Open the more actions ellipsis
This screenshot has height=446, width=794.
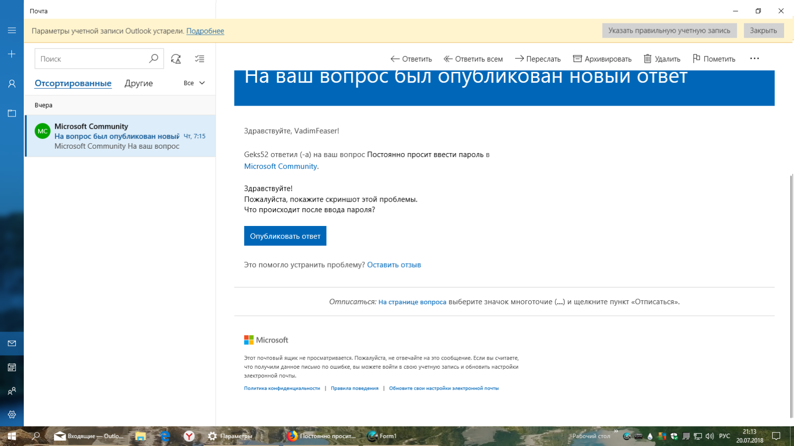754,58
